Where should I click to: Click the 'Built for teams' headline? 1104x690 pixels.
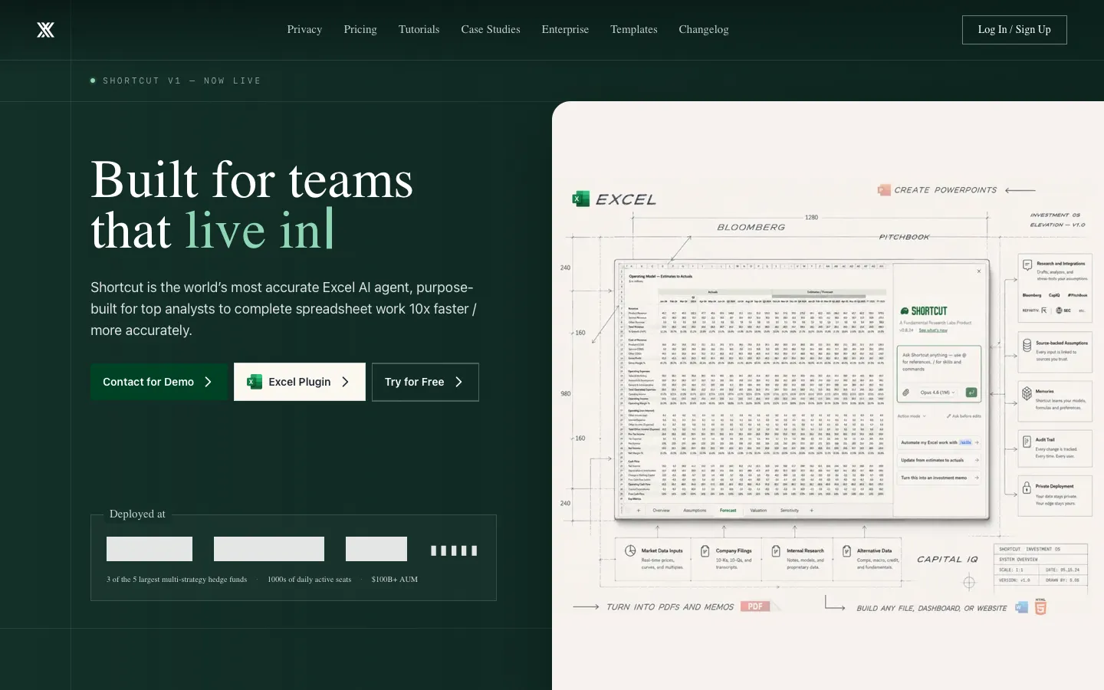click(252, 180)
